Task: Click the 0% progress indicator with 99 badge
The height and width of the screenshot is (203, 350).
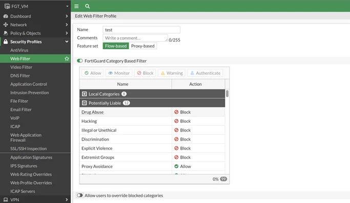Action: pyautogui.click(x=220, y=179)
